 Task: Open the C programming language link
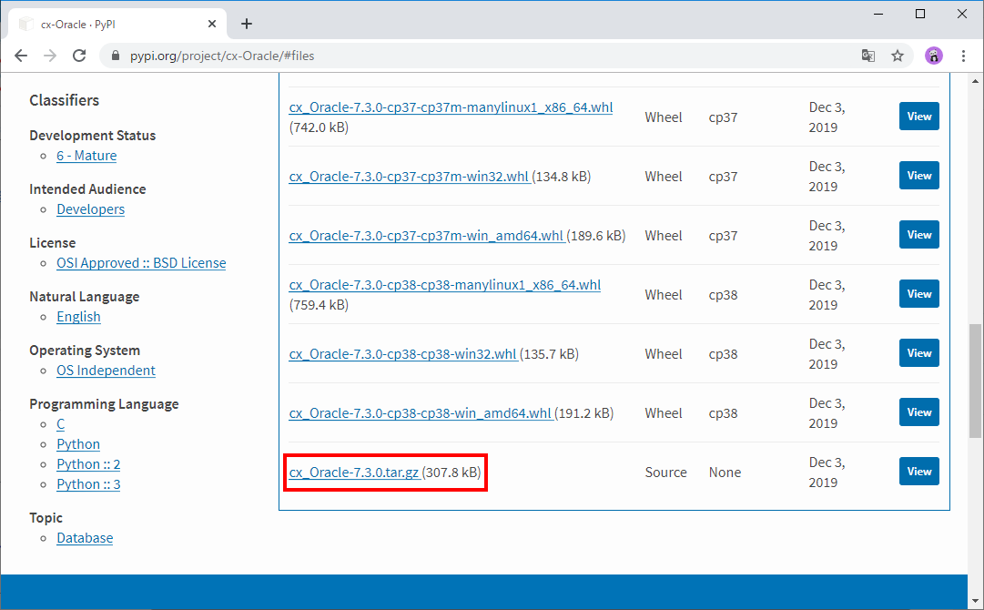[61, 424]
